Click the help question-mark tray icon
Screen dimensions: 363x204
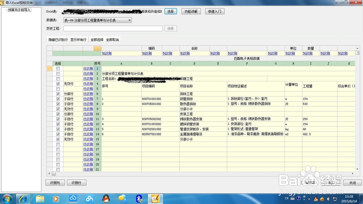click(x=299, y=198)
